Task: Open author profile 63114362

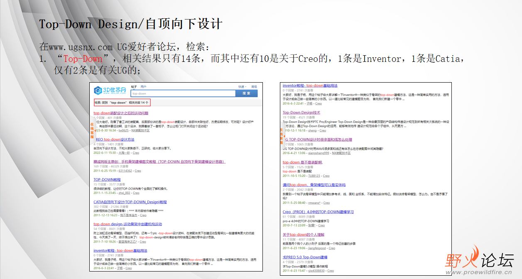Action: click(x=125, y=171)
